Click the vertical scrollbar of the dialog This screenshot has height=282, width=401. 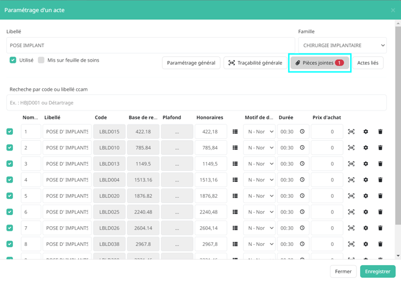398,125
